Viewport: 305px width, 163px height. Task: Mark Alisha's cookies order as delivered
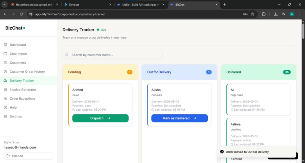coord(179,118)
